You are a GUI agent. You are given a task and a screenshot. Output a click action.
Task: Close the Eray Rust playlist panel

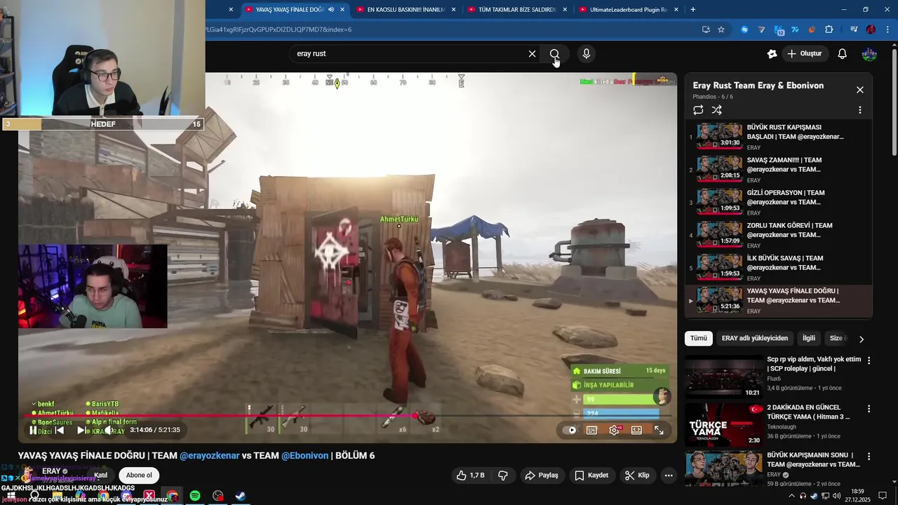(x=859, y=90)
